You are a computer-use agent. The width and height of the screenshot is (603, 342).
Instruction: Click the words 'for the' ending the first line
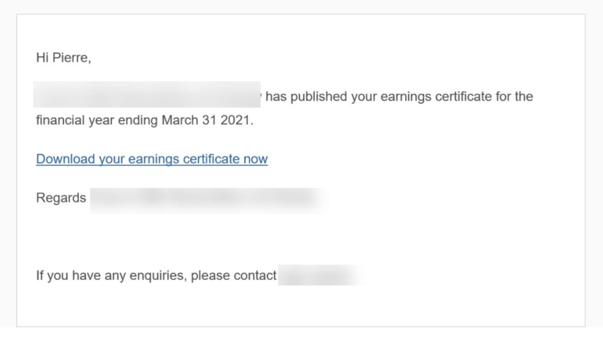click(514, 96)
